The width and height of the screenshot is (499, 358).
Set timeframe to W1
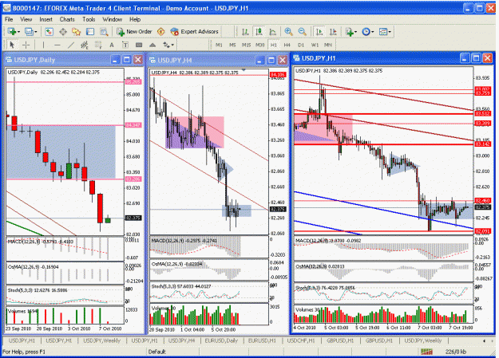pos(315,45)
